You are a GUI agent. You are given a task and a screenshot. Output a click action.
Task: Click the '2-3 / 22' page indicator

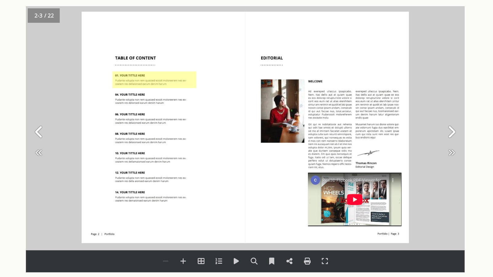click(43, 15)
